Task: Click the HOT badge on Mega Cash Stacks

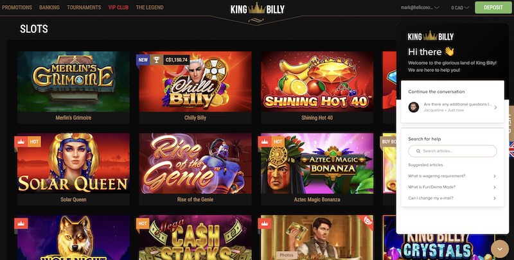Action: tap(143, 223)
